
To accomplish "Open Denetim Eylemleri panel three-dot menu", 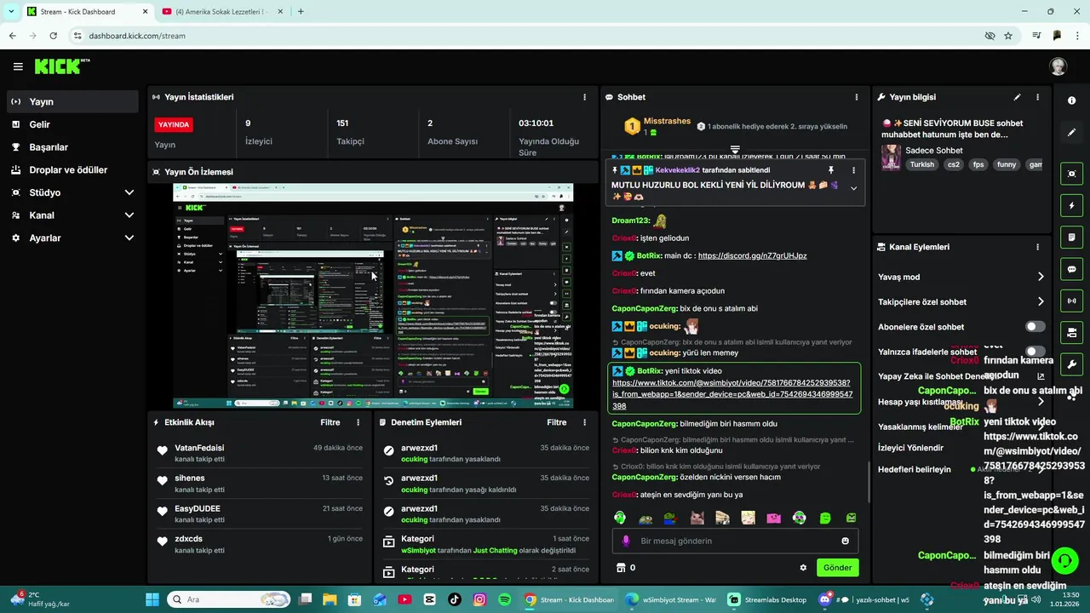I will (x=584, y=422).
